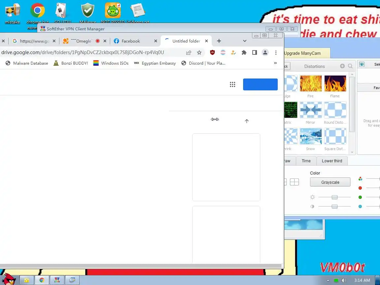The height and width of the screenshot is (285, 380).
Task: Adjust the brightness slider in ManyCam
Action: click(x=334, y=197)
